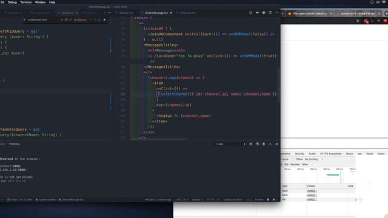Close the find widget
This screenshot has width=388, height=218.
(104, 20)
